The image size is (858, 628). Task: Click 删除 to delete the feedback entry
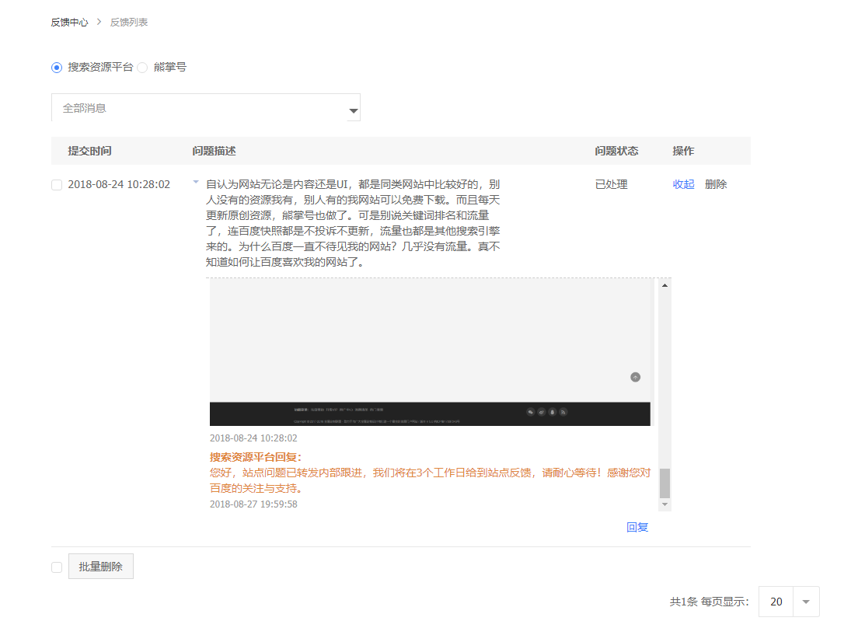point(716,185)
